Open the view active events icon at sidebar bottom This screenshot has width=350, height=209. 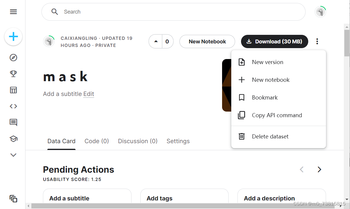coord(13,199)
